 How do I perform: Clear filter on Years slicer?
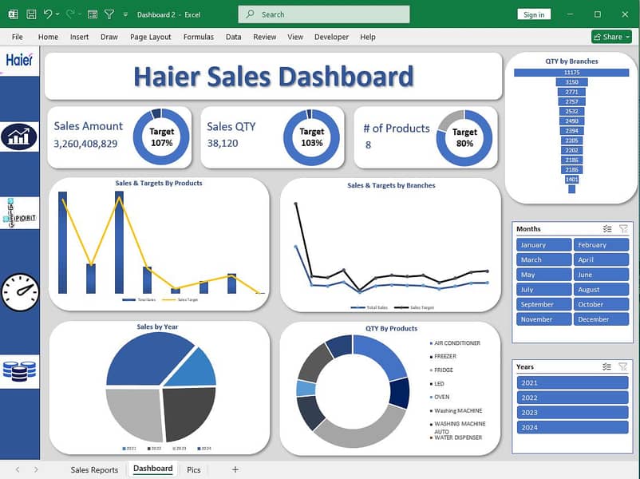[623, 366]
